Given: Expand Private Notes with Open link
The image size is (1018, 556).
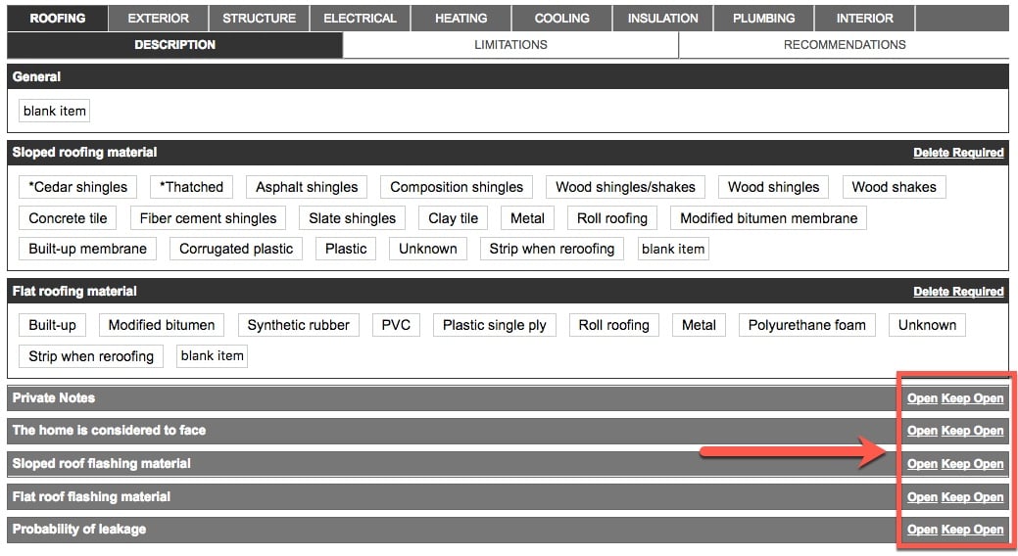Looking at the screenshot, I should 921,398.
